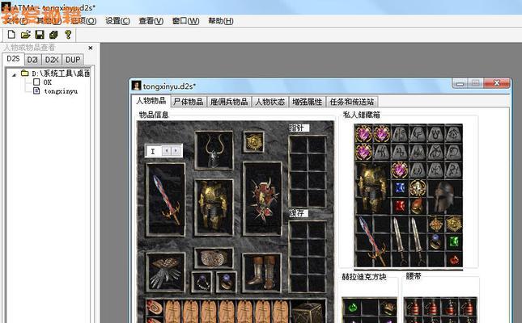The image size is (522, 323).
Task: Click the weapon set left arrow
Action: coord(167,151)
